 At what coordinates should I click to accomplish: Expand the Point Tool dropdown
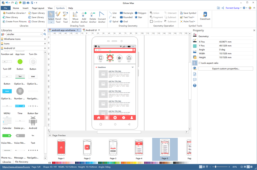188,22
